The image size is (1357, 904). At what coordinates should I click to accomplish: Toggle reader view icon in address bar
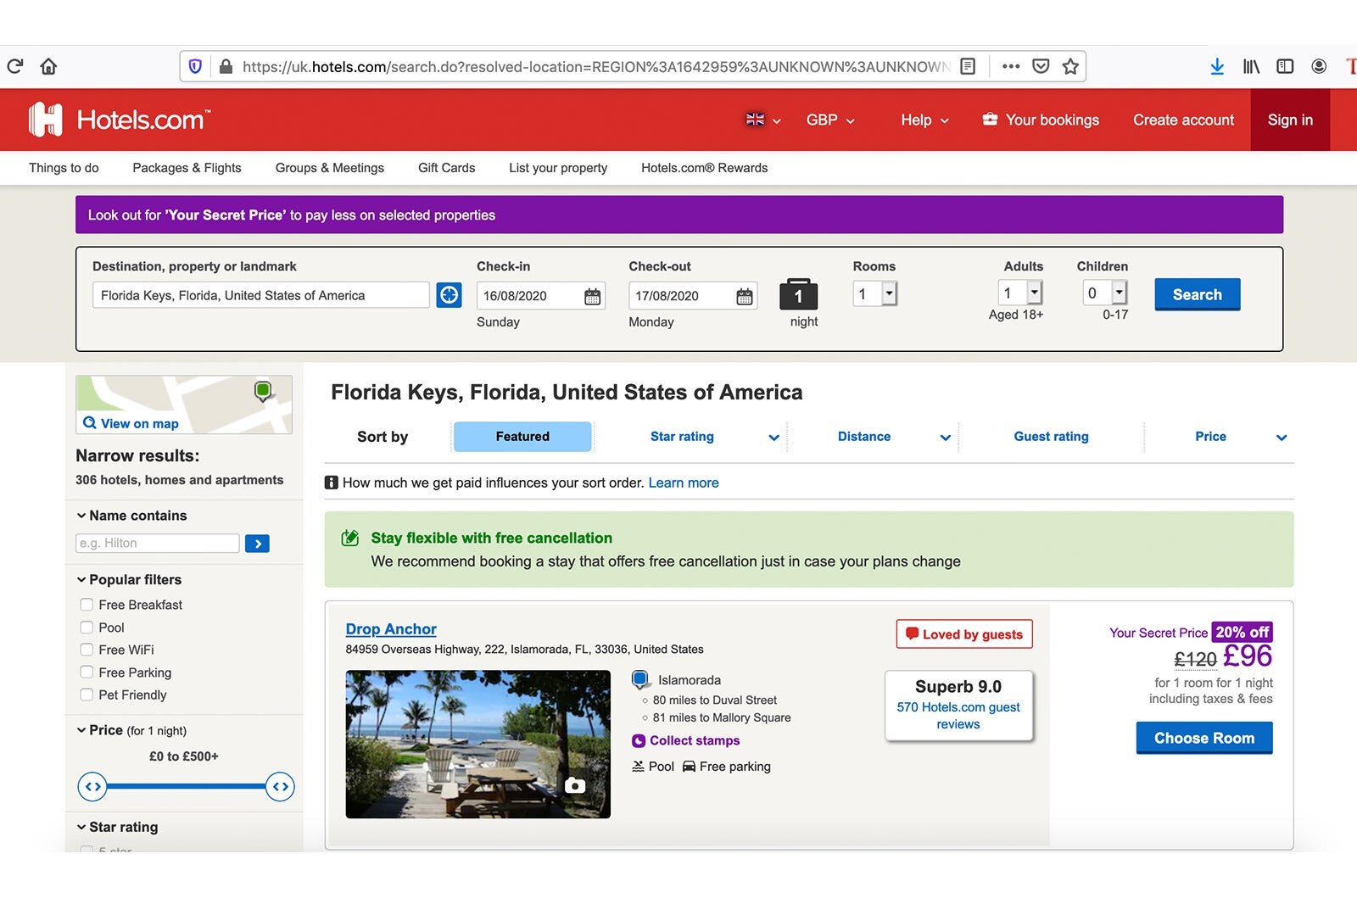(968, 66)
